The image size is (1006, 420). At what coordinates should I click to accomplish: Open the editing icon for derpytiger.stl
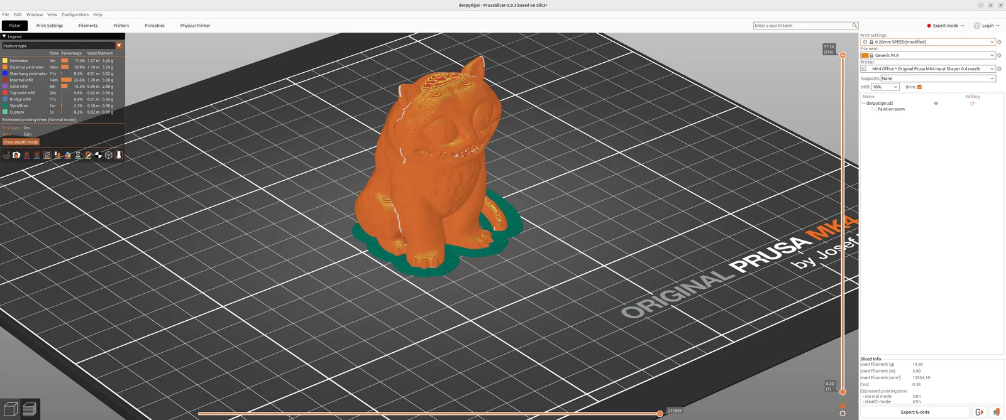pyautogui.click(x=972, y=104)
